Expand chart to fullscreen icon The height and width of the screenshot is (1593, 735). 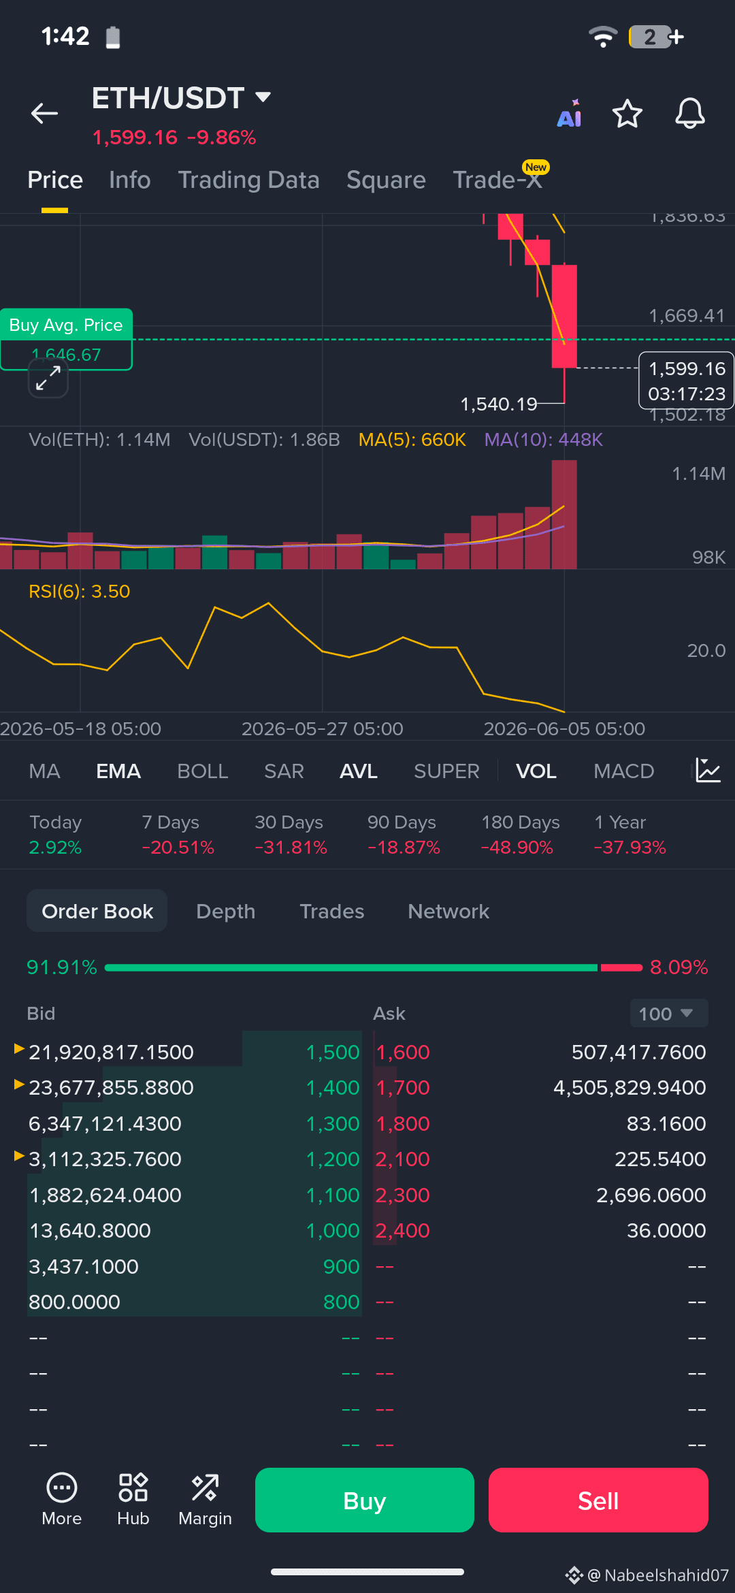click(48, 378)
